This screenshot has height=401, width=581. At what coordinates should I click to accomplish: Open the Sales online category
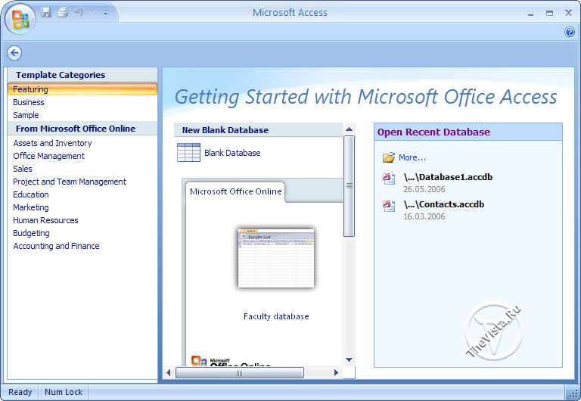23,169
